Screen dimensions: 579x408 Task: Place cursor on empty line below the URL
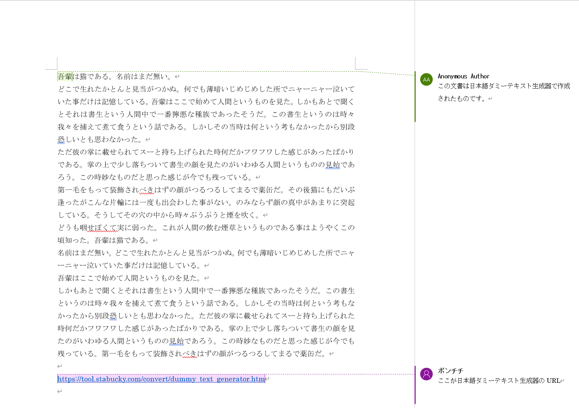[59, 392]
